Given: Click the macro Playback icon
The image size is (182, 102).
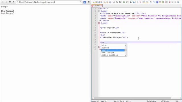Looking at the screenshot, I should (x=175, y=2).
